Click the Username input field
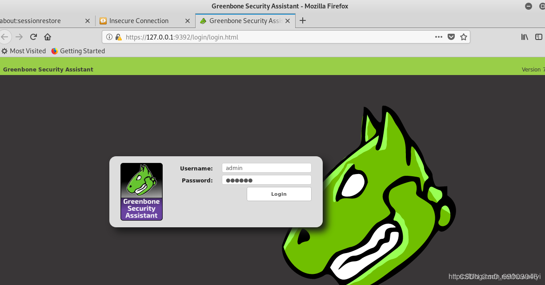The image size is (545, 285). [x=267, y=168]
